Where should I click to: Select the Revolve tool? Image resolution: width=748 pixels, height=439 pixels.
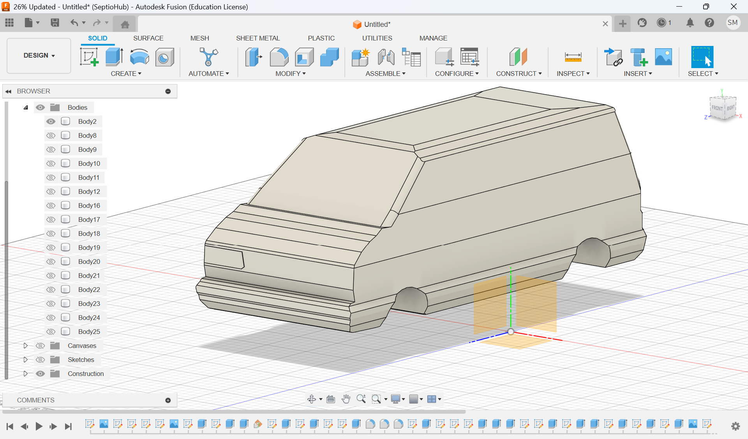(139, 57)
